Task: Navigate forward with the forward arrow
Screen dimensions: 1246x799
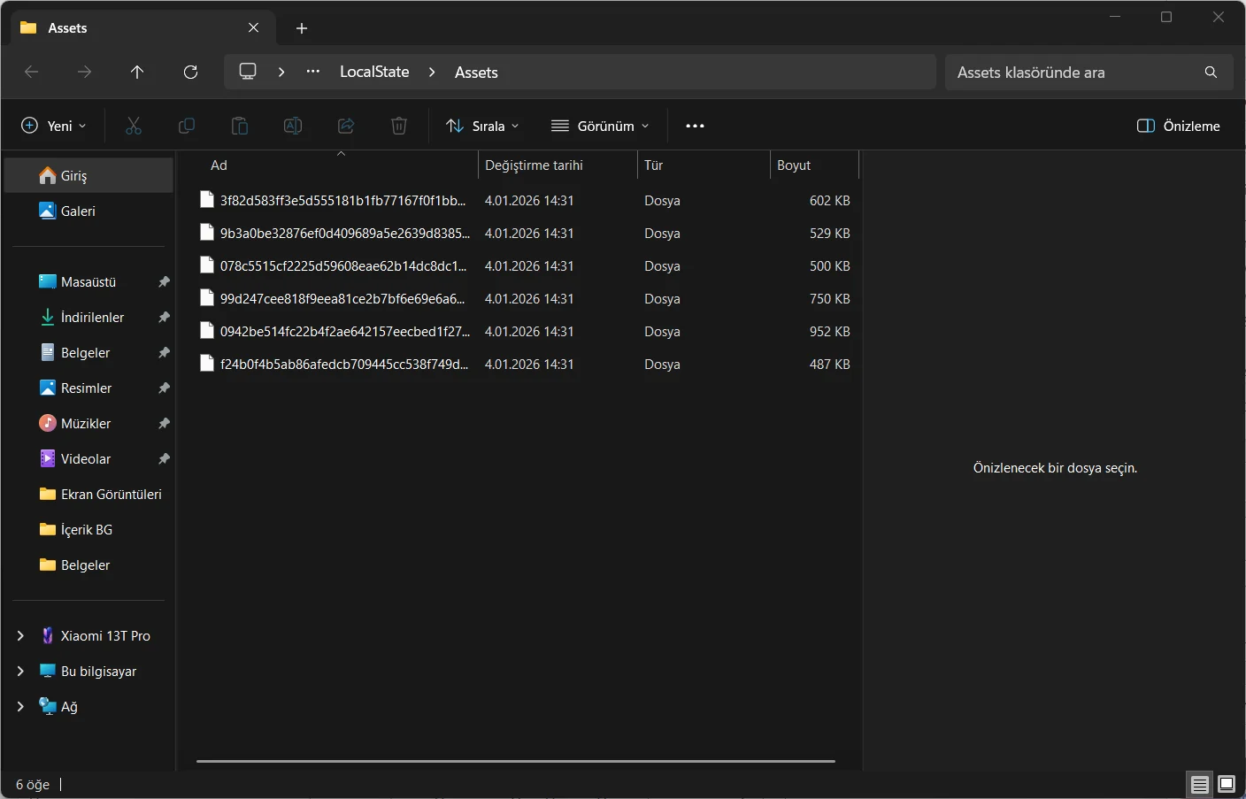Action: tap(85, 72)
